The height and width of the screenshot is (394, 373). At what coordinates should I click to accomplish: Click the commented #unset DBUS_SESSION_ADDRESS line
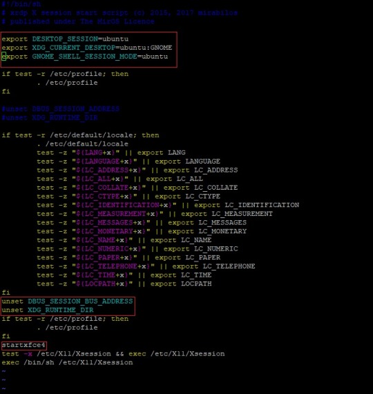(61, 109)
